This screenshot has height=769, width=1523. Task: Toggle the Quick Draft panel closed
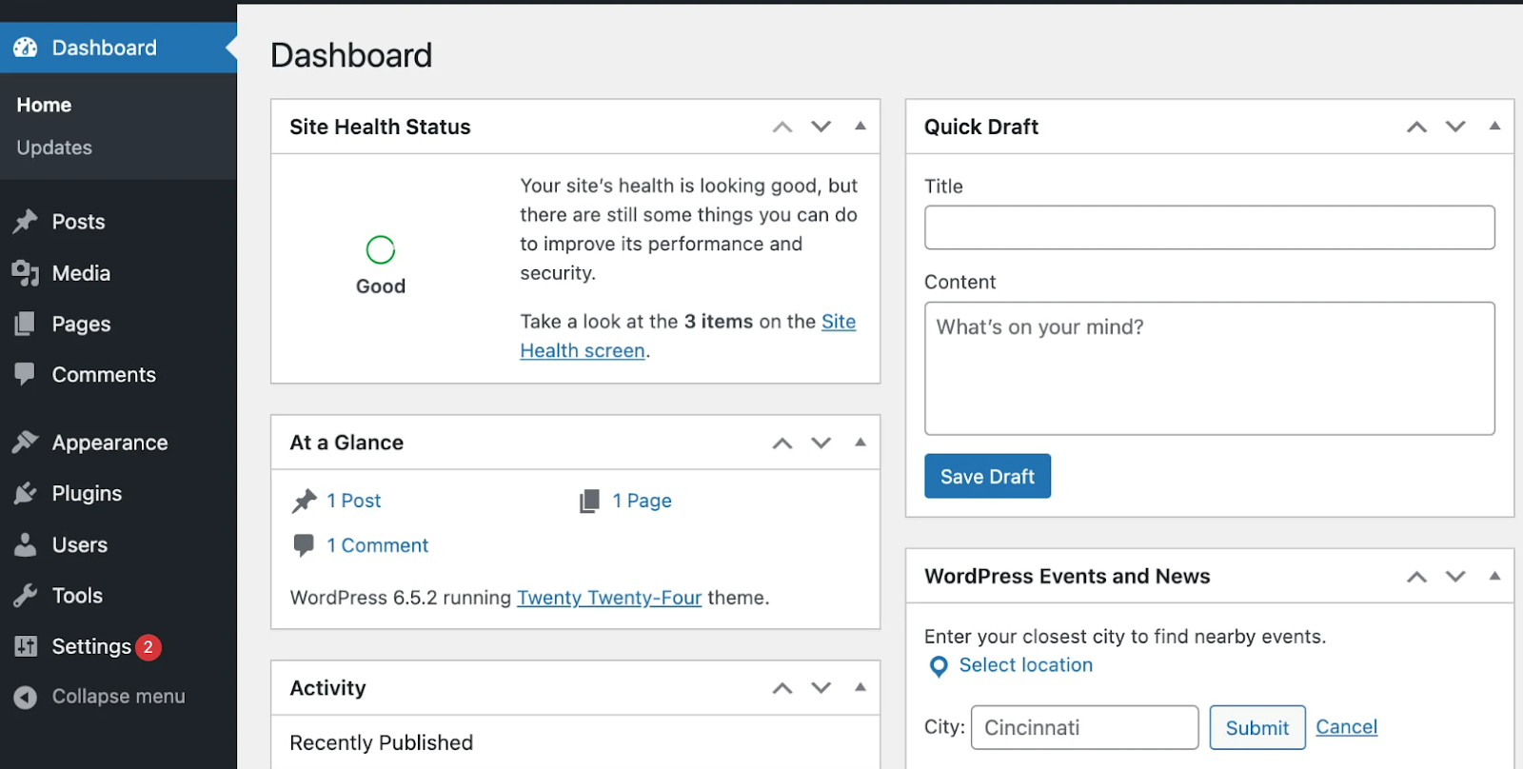(1494, 127)
